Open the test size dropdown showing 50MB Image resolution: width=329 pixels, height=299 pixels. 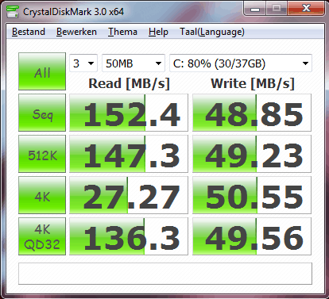point(134,63)
